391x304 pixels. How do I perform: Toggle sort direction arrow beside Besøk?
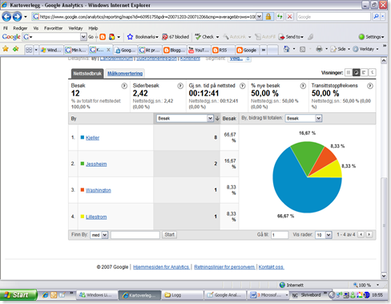[217, 119]
